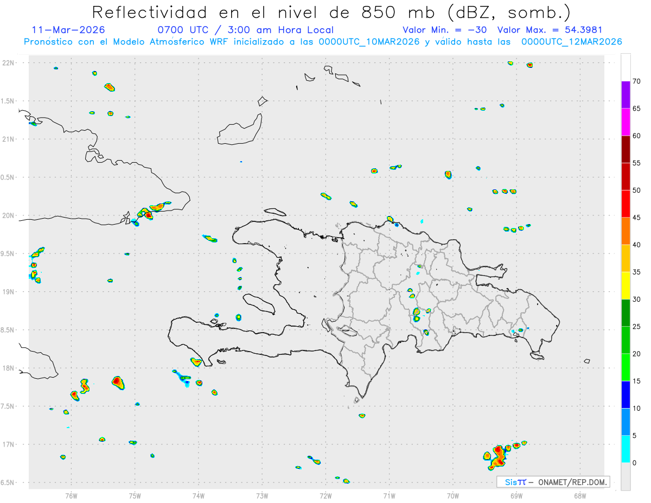Pick the cyan 0–5 dBZ colorbar segment
This screenshot has height=503, width=651.
pyautogui.click(x=626, y=449)
